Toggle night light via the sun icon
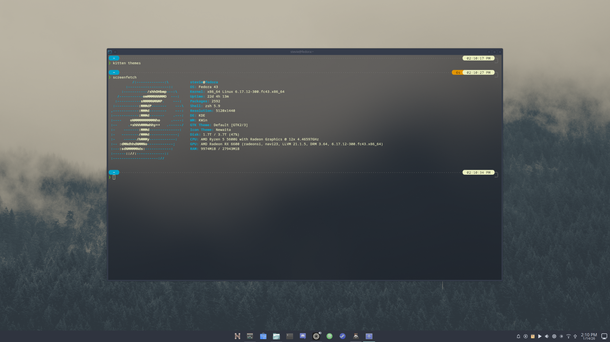The width and height of the screenshot is (610, 342). 561,336
